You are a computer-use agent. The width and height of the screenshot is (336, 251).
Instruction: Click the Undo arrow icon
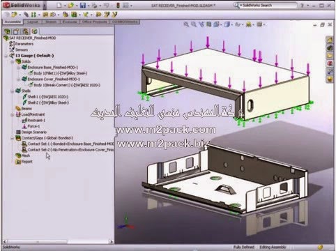tap(107, 5)
